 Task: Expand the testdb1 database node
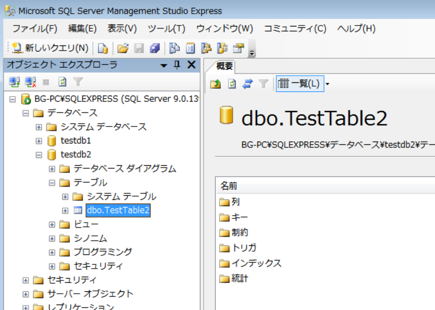click(39, 141)
